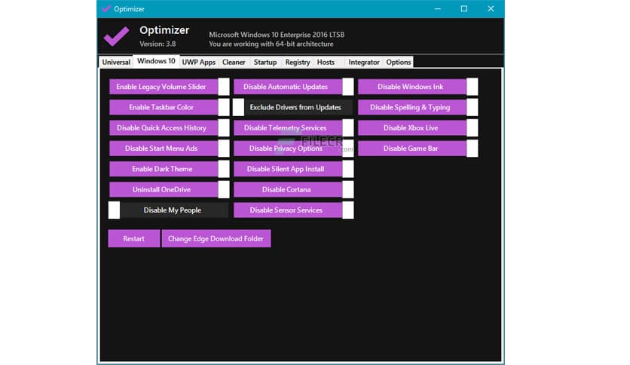Toggle Disable Silent App Install
Viewport: 630px width, 365px height.
[x=293, y=169]
